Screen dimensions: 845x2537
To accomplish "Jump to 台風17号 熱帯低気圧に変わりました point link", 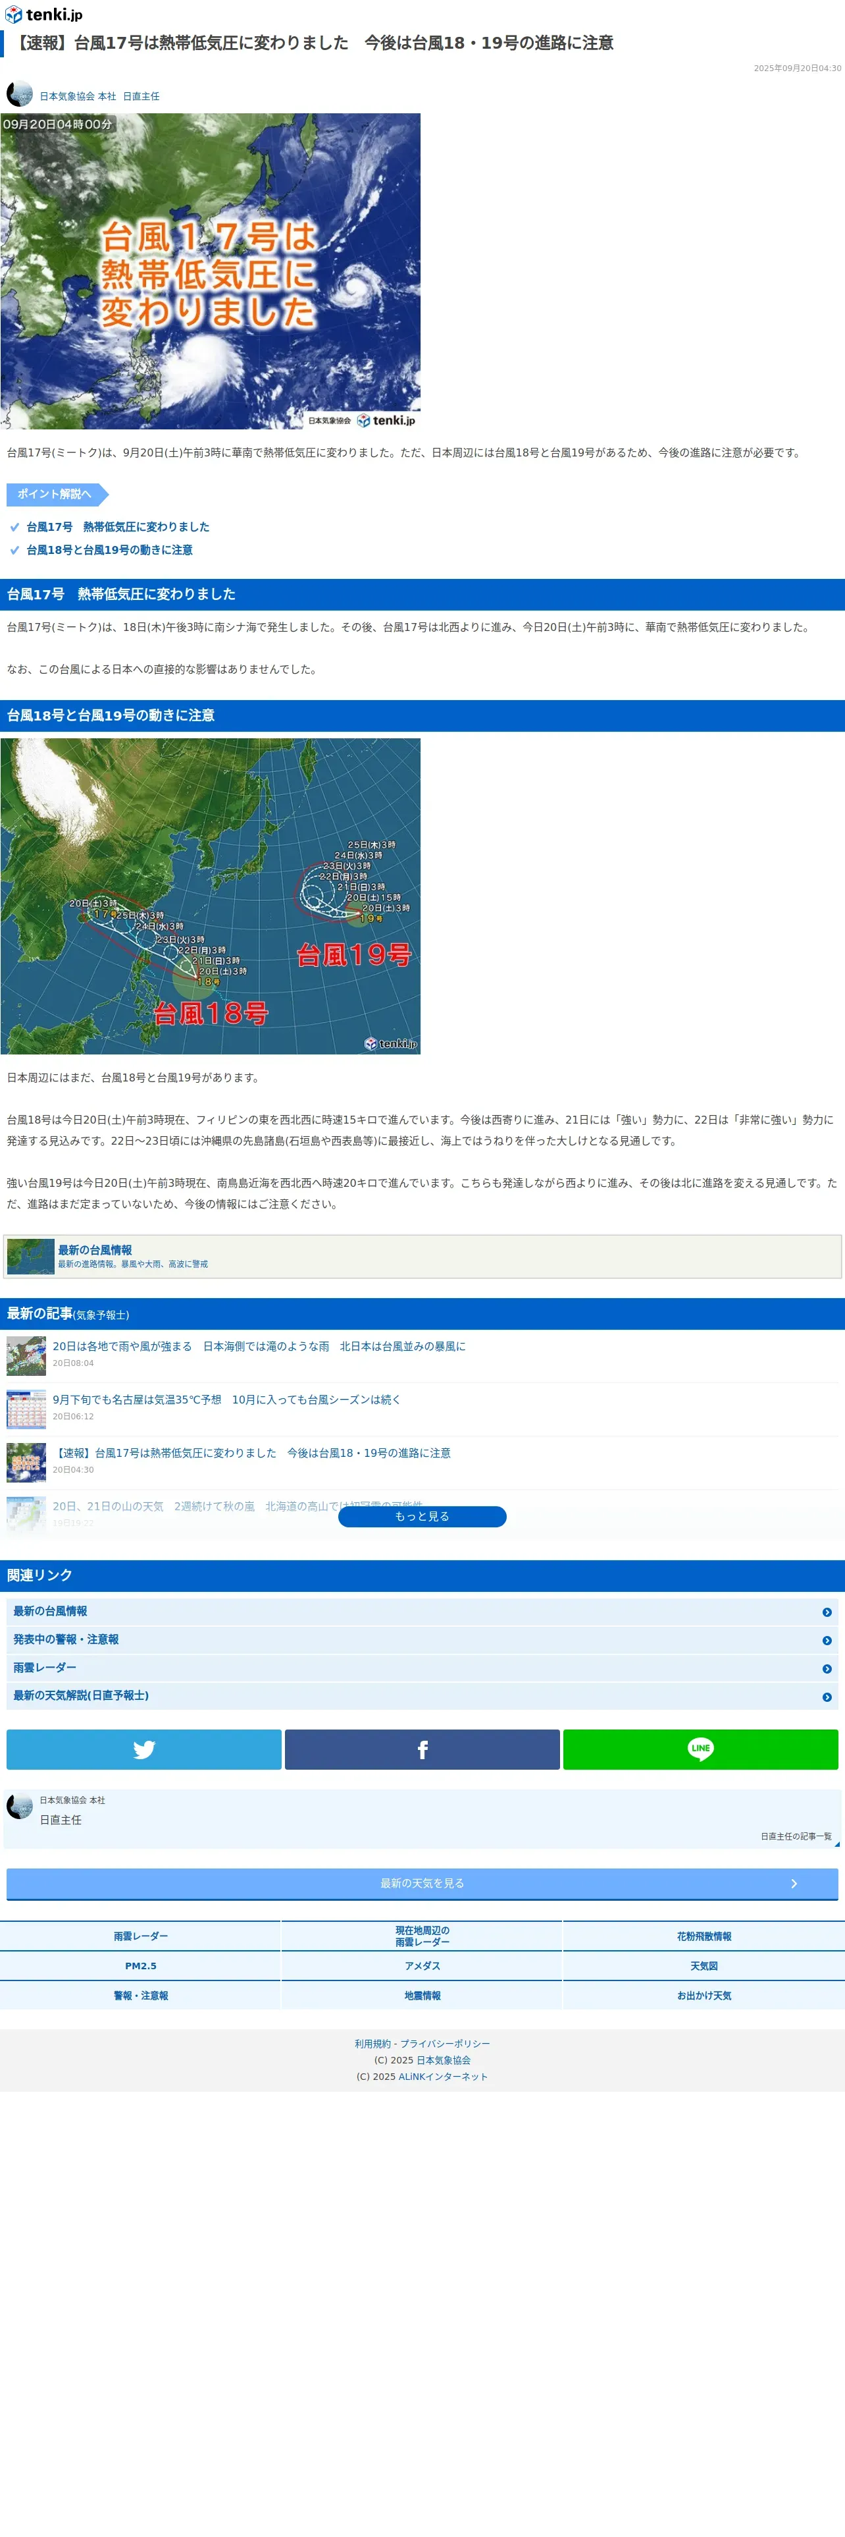I will pyautogui.click(x=117, y=527).
